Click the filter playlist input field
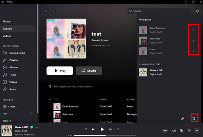Image resolution: width=203 pixels, height=137 pixels. point(92,86)
